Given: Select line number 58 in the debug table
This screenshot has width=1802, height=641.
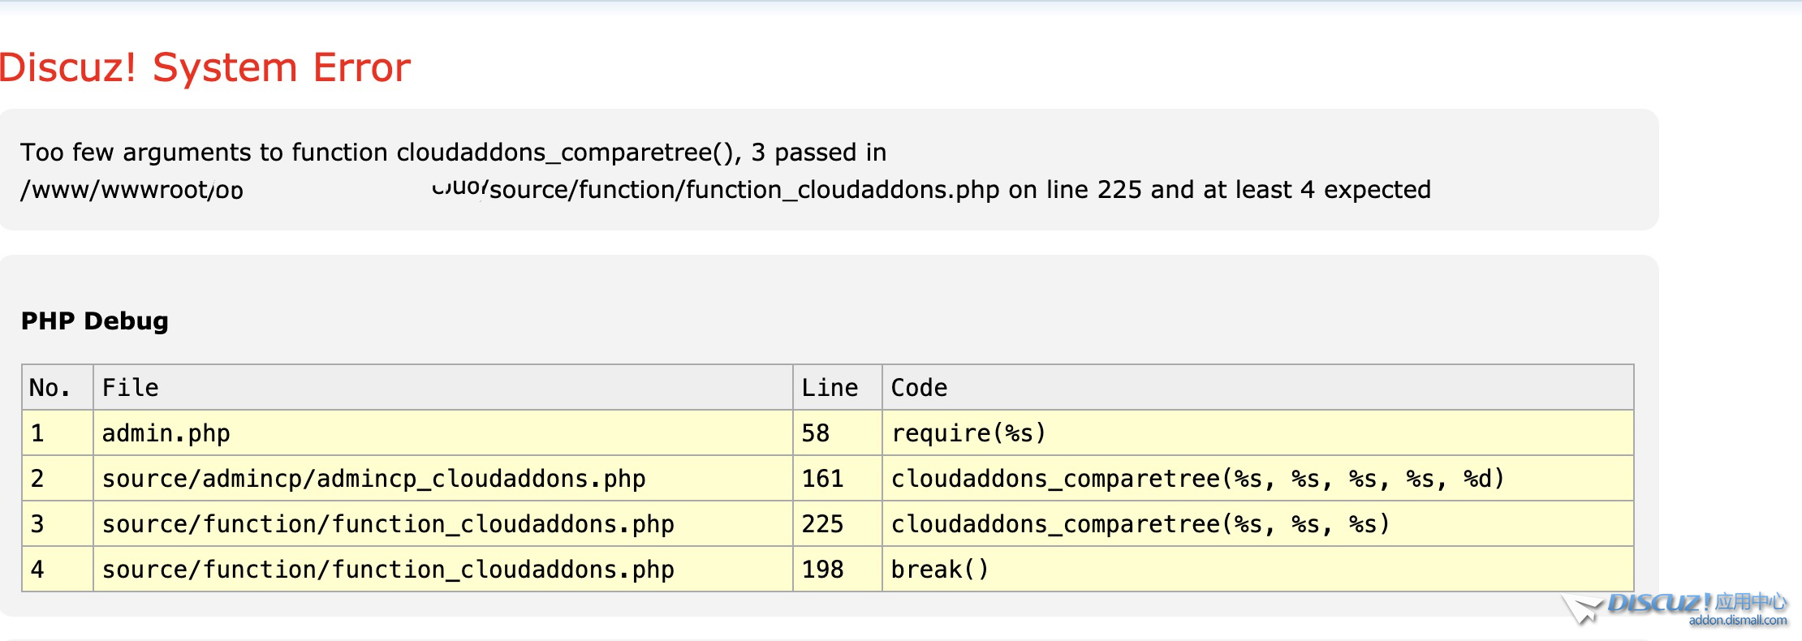Looking at the screenshot, I should (x=815, y=433).
